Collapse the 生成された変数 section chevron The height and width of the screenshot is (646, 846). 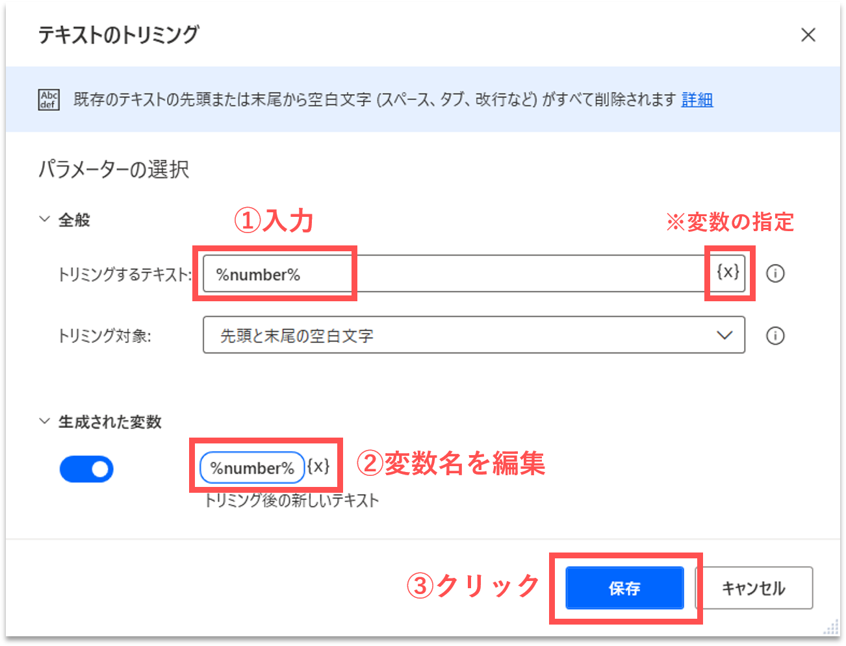pyautogui.click(x=44, y=421)
